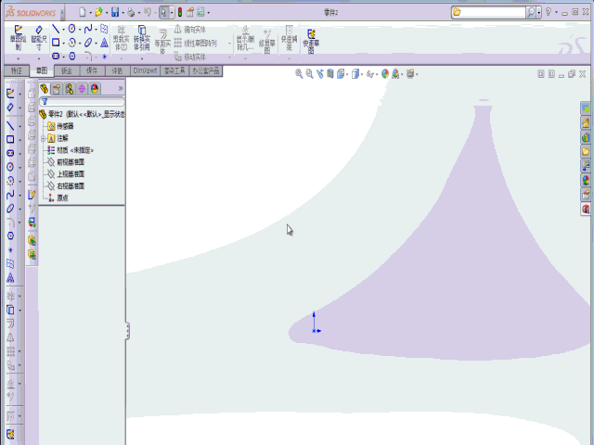Select 材质 <未指定> material in the tree
Viewport: 594px width, 445px height.
click(71, 150)
